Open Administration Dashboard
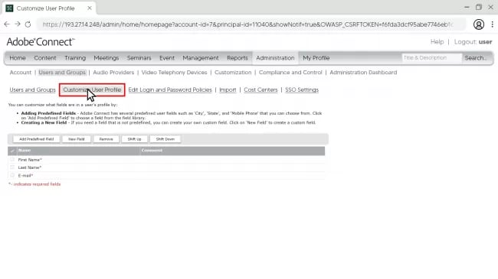 tap(363, 73)
